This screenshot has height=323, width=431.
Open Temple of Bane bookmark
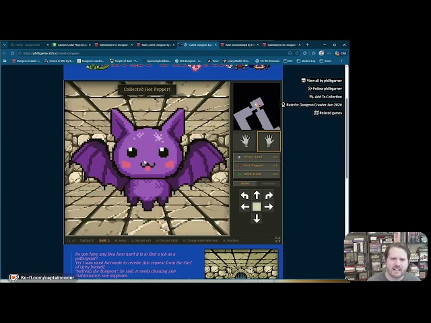124,61
